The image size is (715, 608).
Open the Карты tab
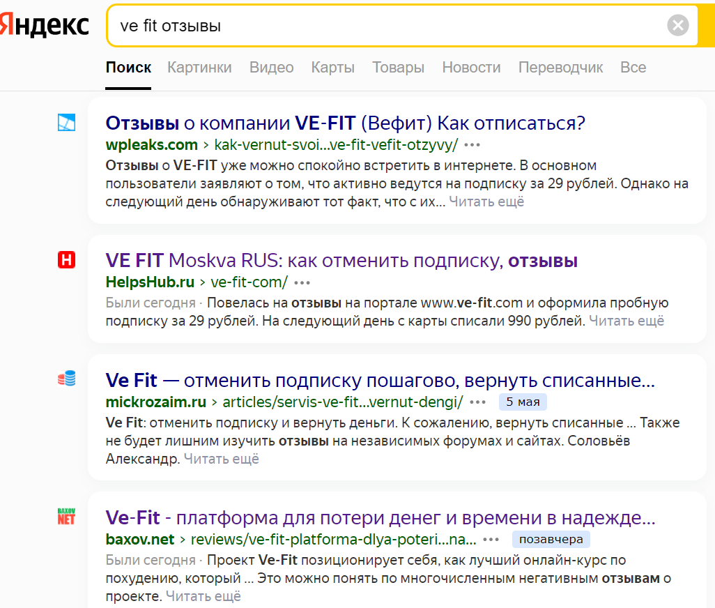pyautogui.click(x=333, y=68)
